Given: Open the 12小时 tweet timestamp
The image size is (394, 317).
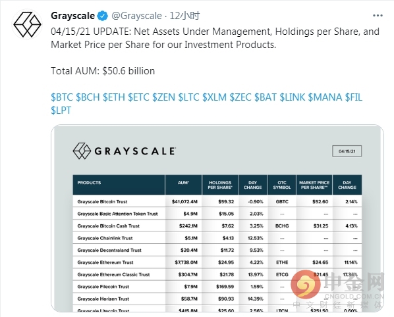Looking at the screenshot, I should coord(184,16).
